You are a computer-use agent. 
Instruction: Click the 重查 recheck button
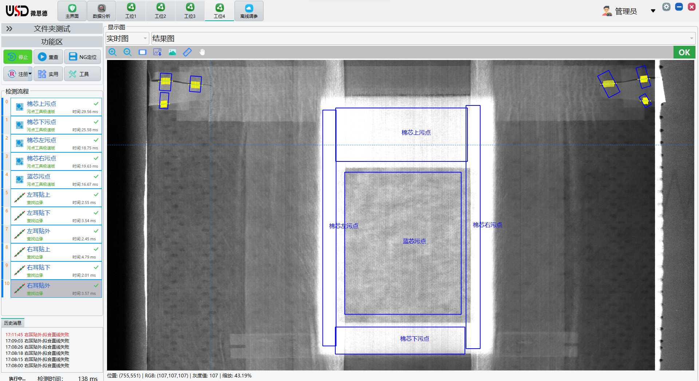(48, 57)
